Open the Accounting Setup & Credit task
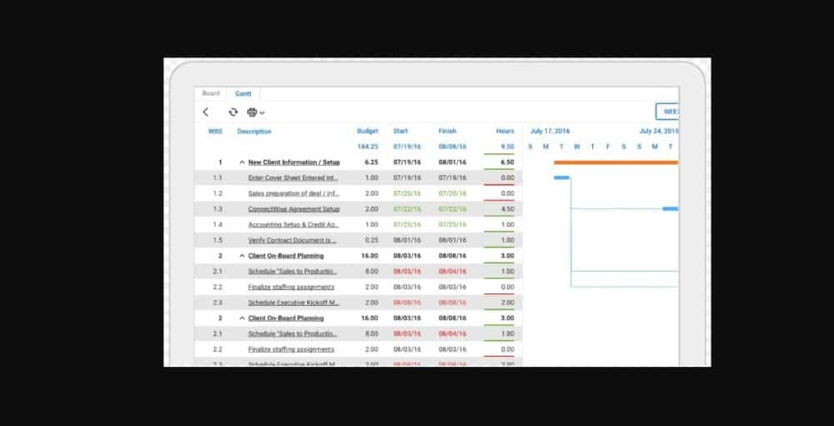The image size is (834, 426). point(293,225)
